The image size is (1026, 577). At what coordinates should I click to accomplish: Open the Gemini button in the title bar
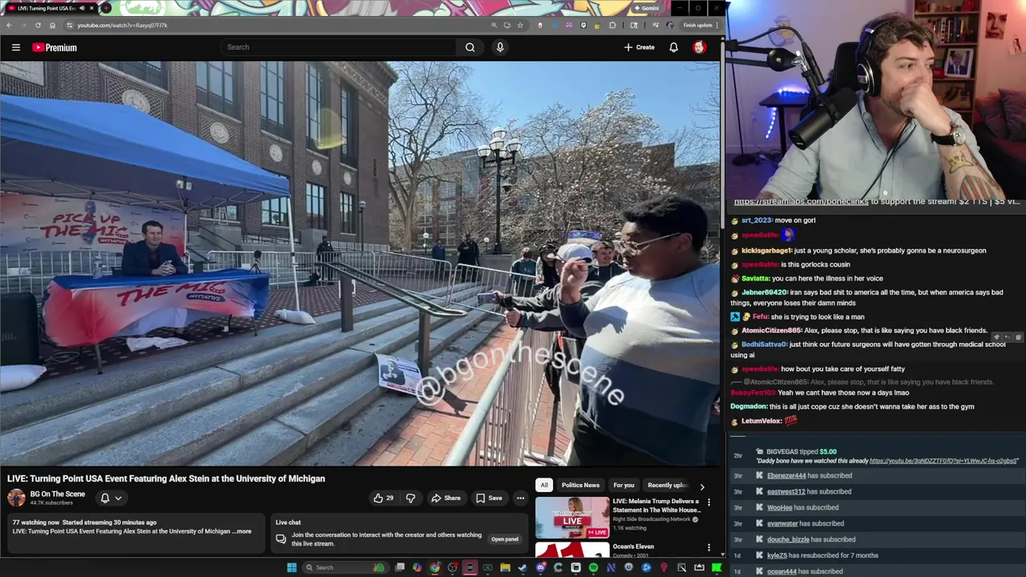(645, 8)
